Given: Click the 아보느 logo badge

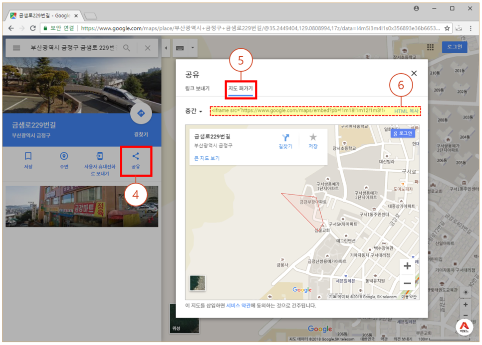Looking at the screenshot, I should coord(464,327).
